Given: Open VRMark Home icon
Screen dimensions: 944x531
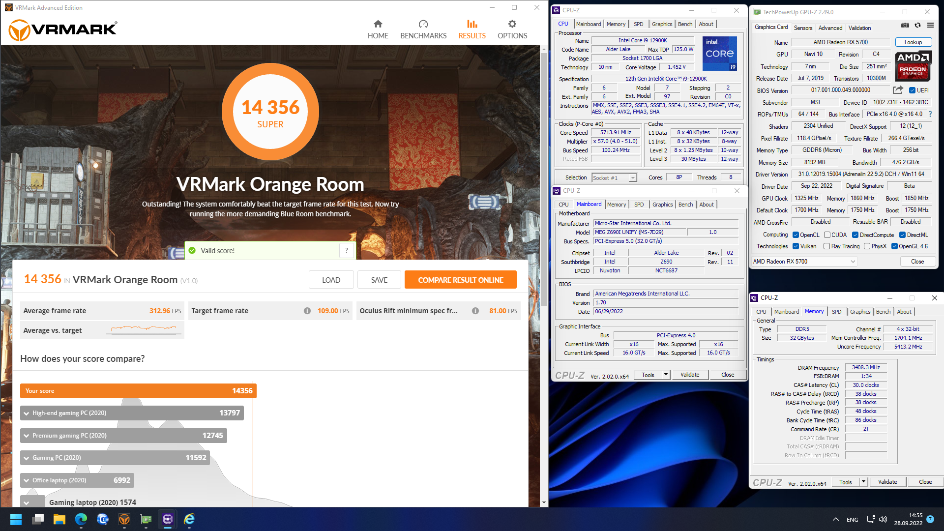Looking at the screenshot, I should coord(378,24).
